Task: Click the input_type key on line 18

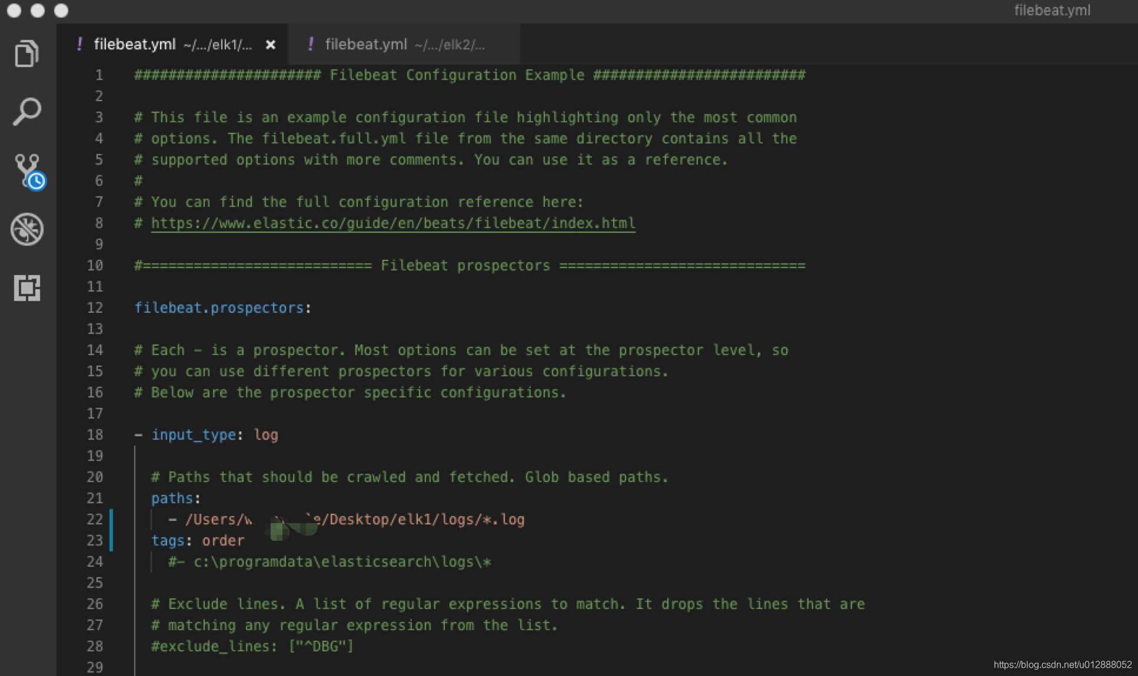Action: point(194,435)
